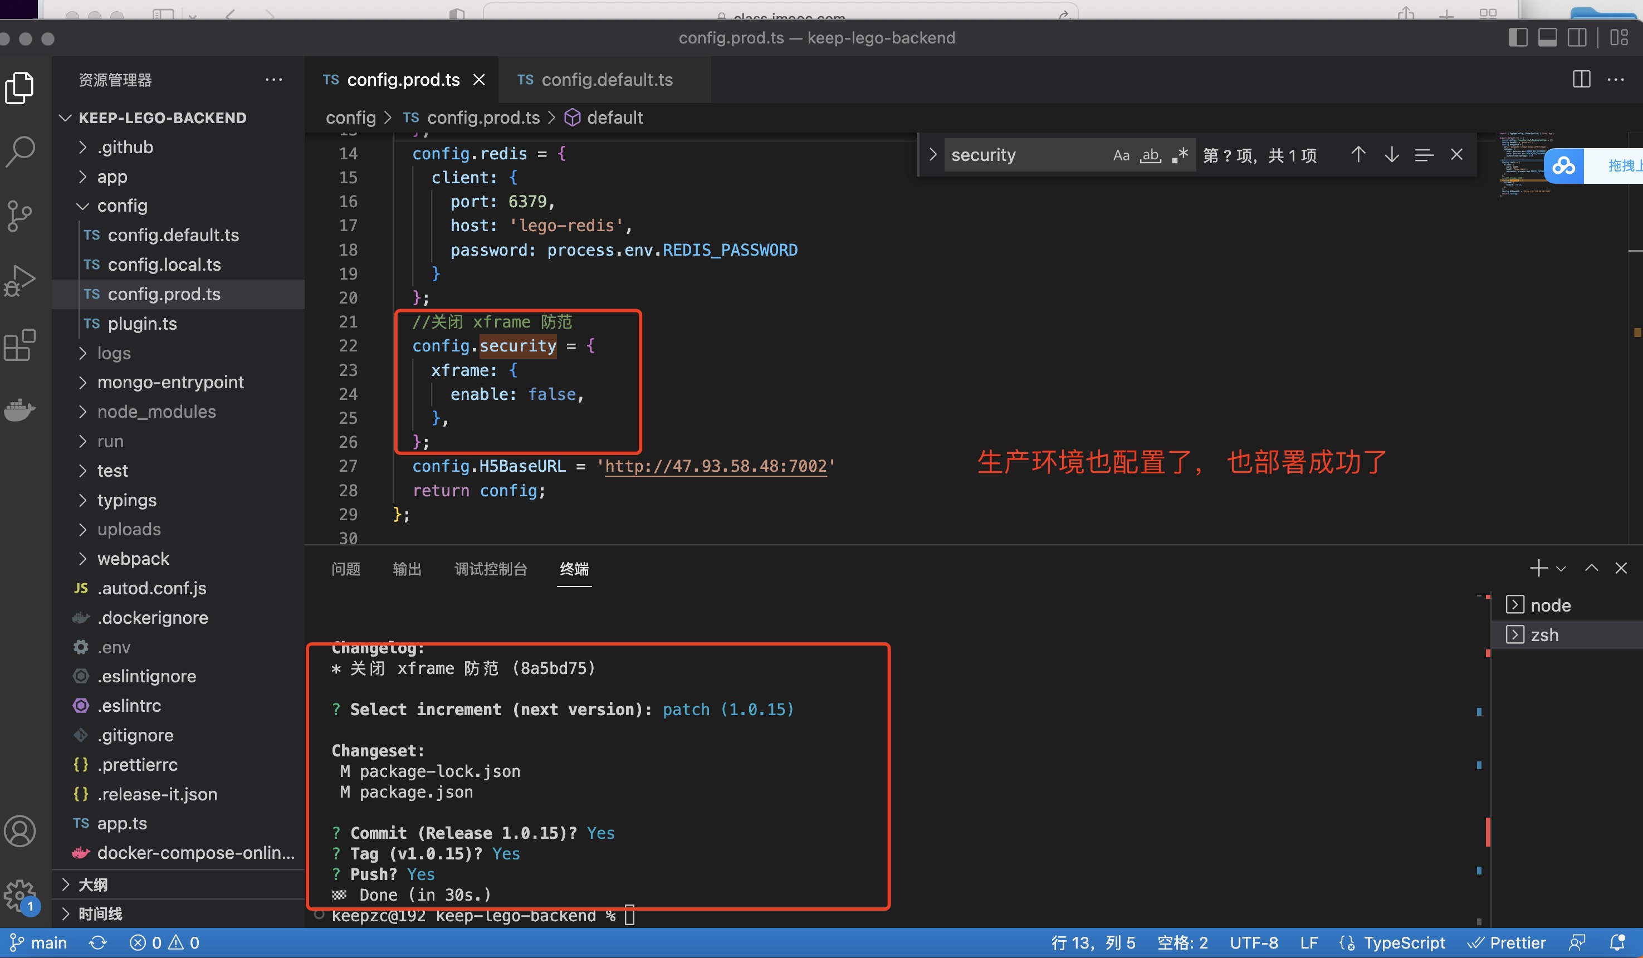
Task: Open the H5BaseURL http link
Action: point(715,466)
